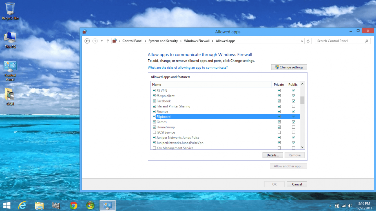
Task: Open File Explorer from taskbar
Action: pyautogui.click(x=39, y=206)
